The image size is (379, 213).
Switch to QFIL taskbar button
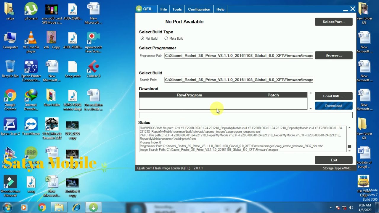pyautogui.click(x=94, y=208)
